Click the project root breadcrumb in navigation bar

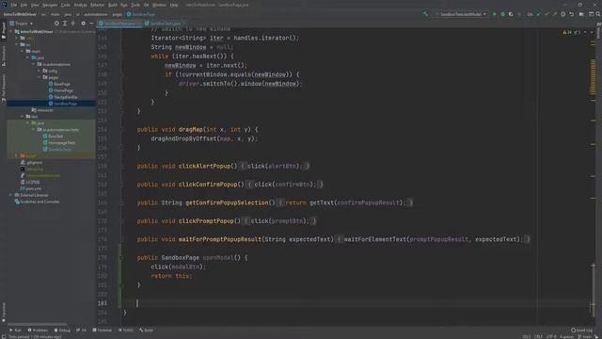20,14
